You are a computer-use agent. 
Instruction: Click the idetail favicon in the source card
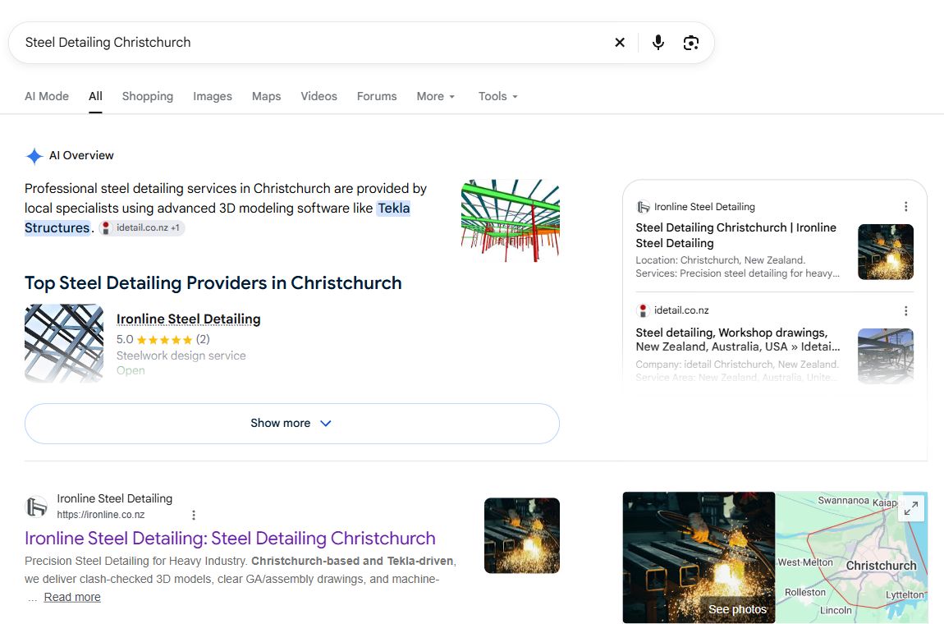(643, 310)
